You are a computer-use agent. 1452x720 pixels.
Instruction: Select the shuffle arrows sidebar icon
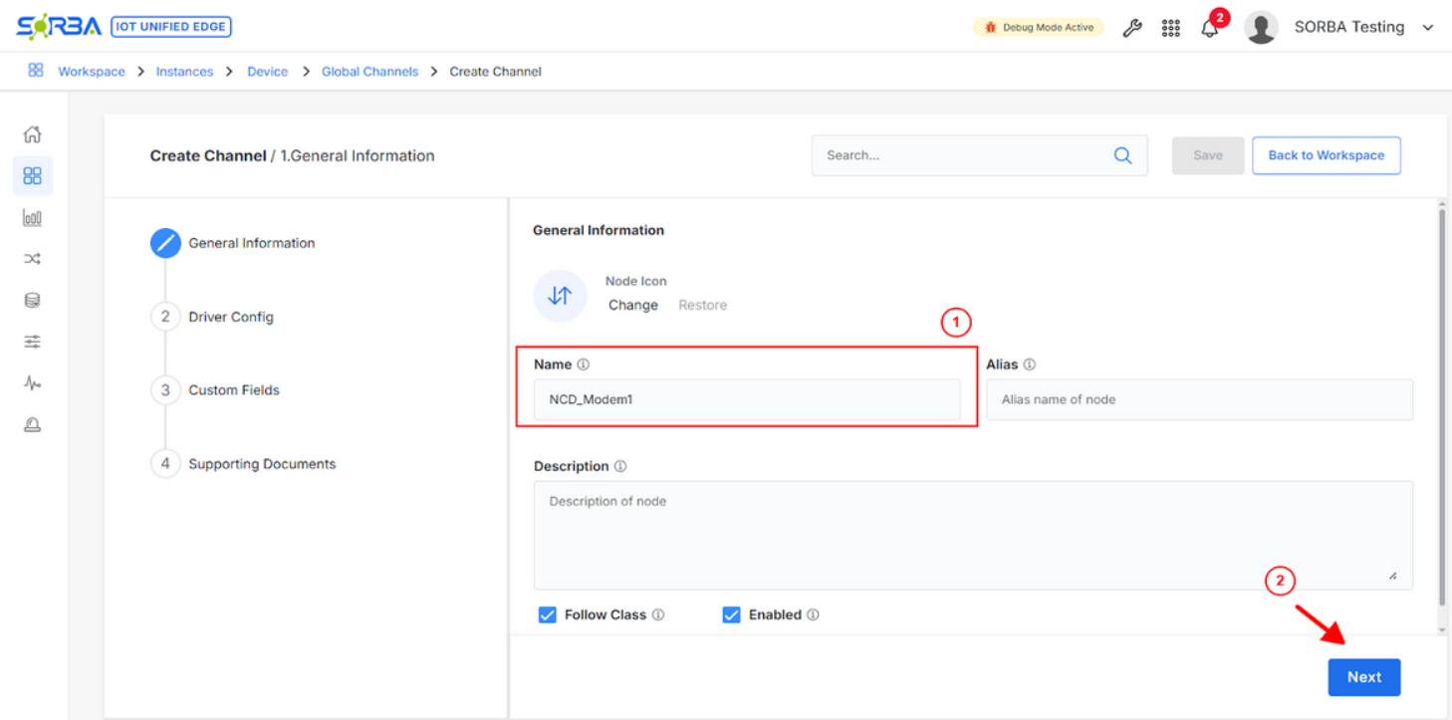(32, 259)
